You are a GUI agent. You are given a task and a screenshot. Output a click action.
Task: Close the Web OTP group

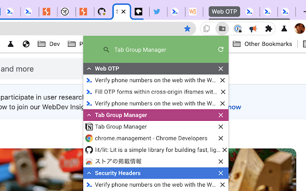click(221, 69)
